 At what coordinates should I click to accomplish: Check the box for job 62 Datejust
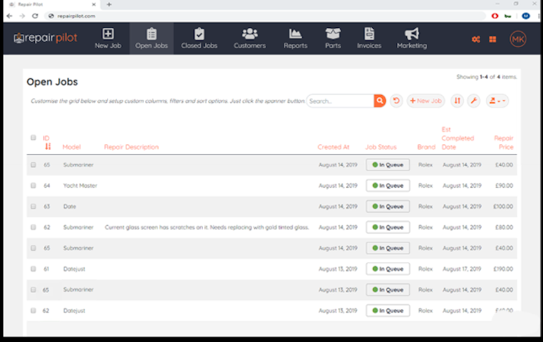pos(33,311)
